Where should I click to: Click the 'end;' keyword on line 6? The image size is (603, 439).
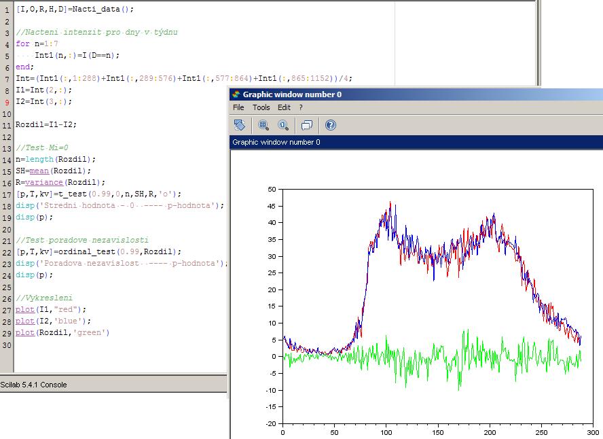tap(24, 67)
